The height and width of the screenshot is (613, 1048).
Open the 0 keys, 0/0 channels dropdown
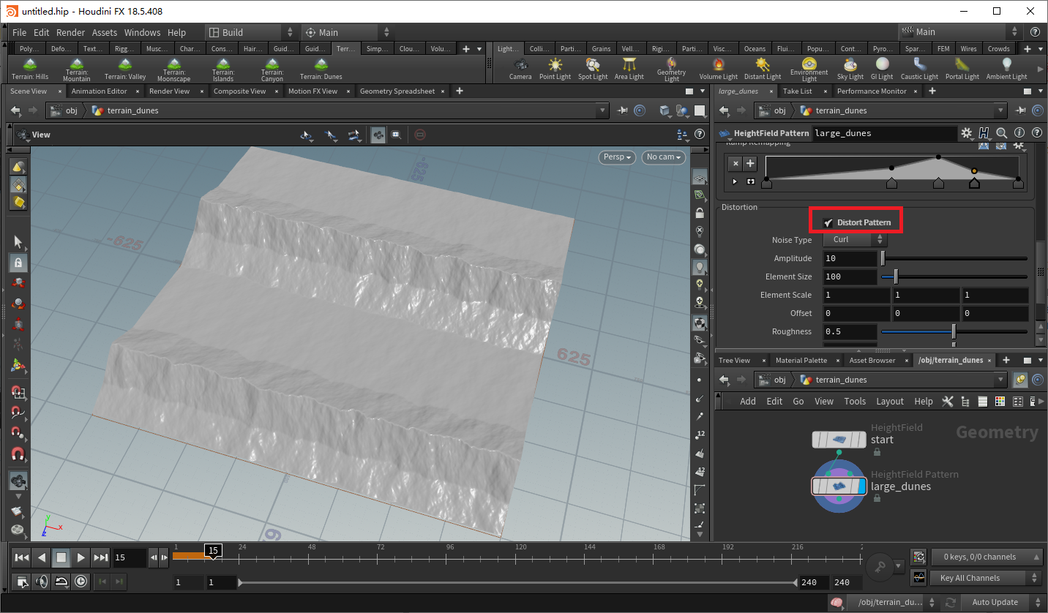(x=986, y=557)
